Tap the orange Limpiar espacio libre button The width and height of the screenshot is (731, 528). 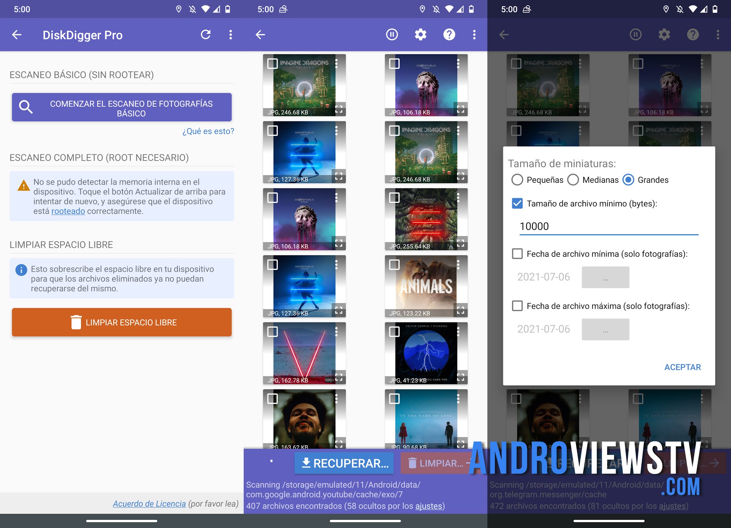pyautogui.click(x=122, y=322)
